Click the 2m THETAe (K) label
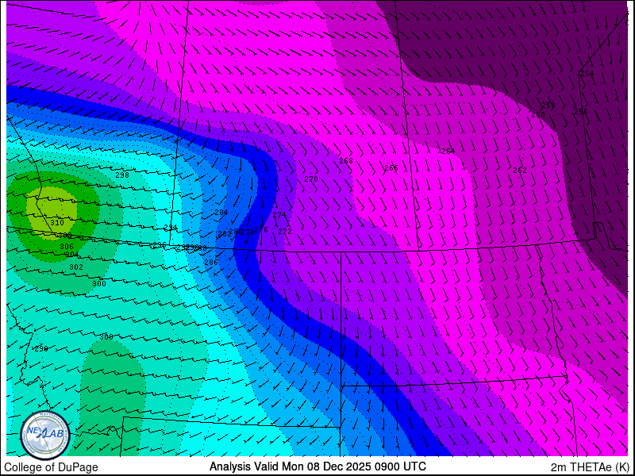635x476 pixels. coord(591,467)
